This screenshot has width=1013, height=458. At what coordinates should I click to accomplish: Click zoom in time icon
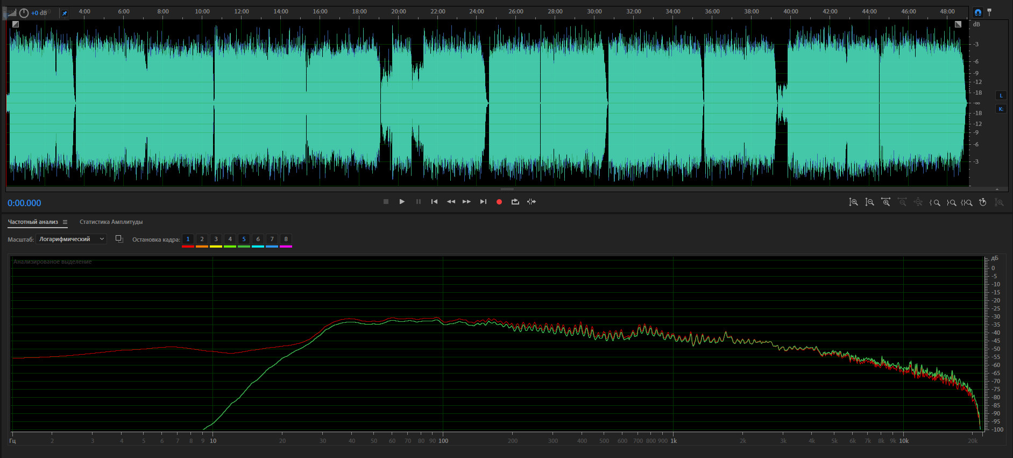coord(886,202)
